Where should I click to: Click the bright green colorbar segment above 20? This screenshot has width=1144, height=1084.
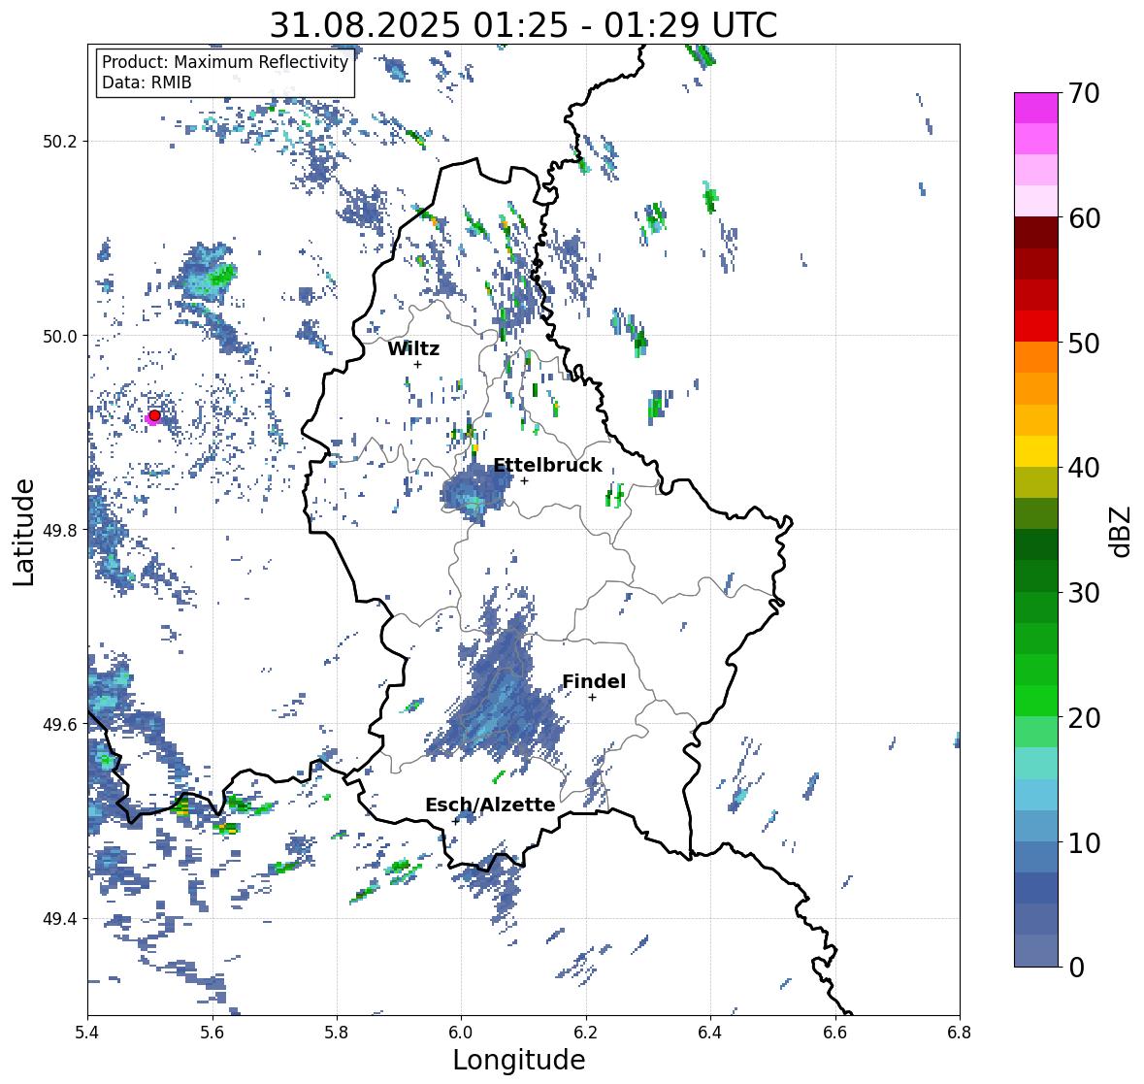pos(1036,701)
